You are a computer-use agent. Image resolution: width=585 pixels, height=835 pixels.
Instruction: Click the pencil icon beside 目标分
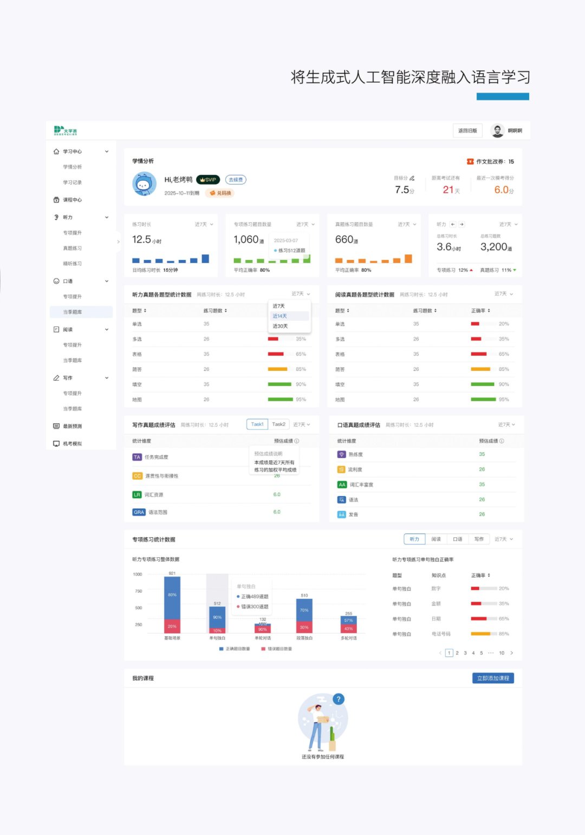(x=412, y=178)
